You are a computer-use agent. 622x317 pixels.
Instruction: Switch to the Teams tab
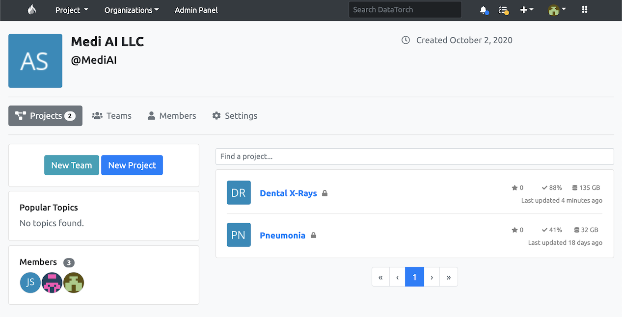point(112,115)
